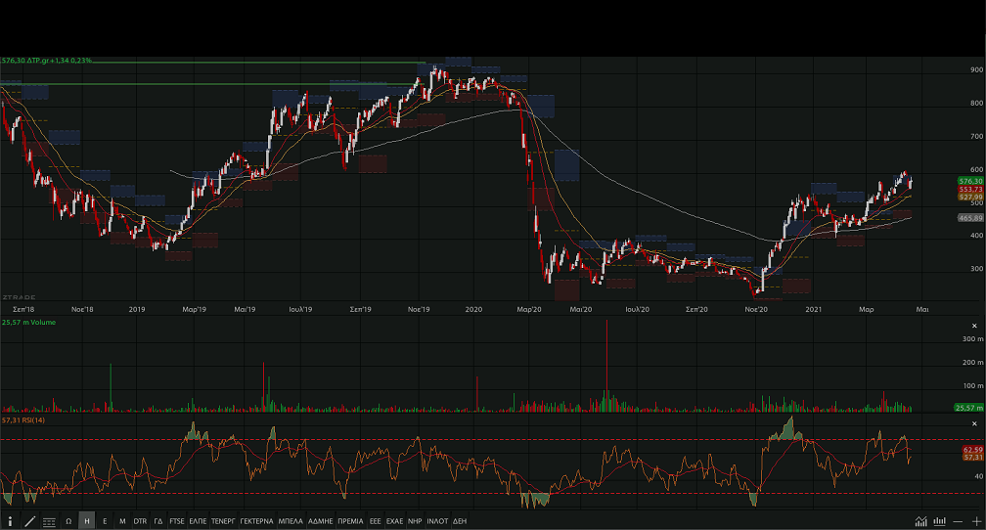This screenshot has width=986, height=530.
Task: Switch to the E weekly timeframe
Action: pos(105,521)
